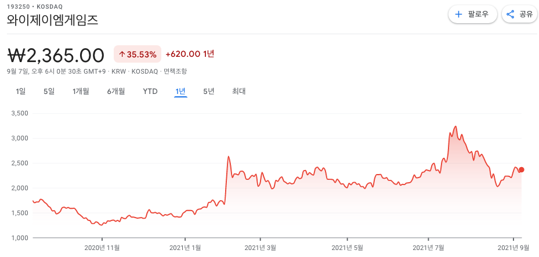Screen dimensions: 539x257
Task: Click the July 2021 peak on chart
Action: point(456,126)
